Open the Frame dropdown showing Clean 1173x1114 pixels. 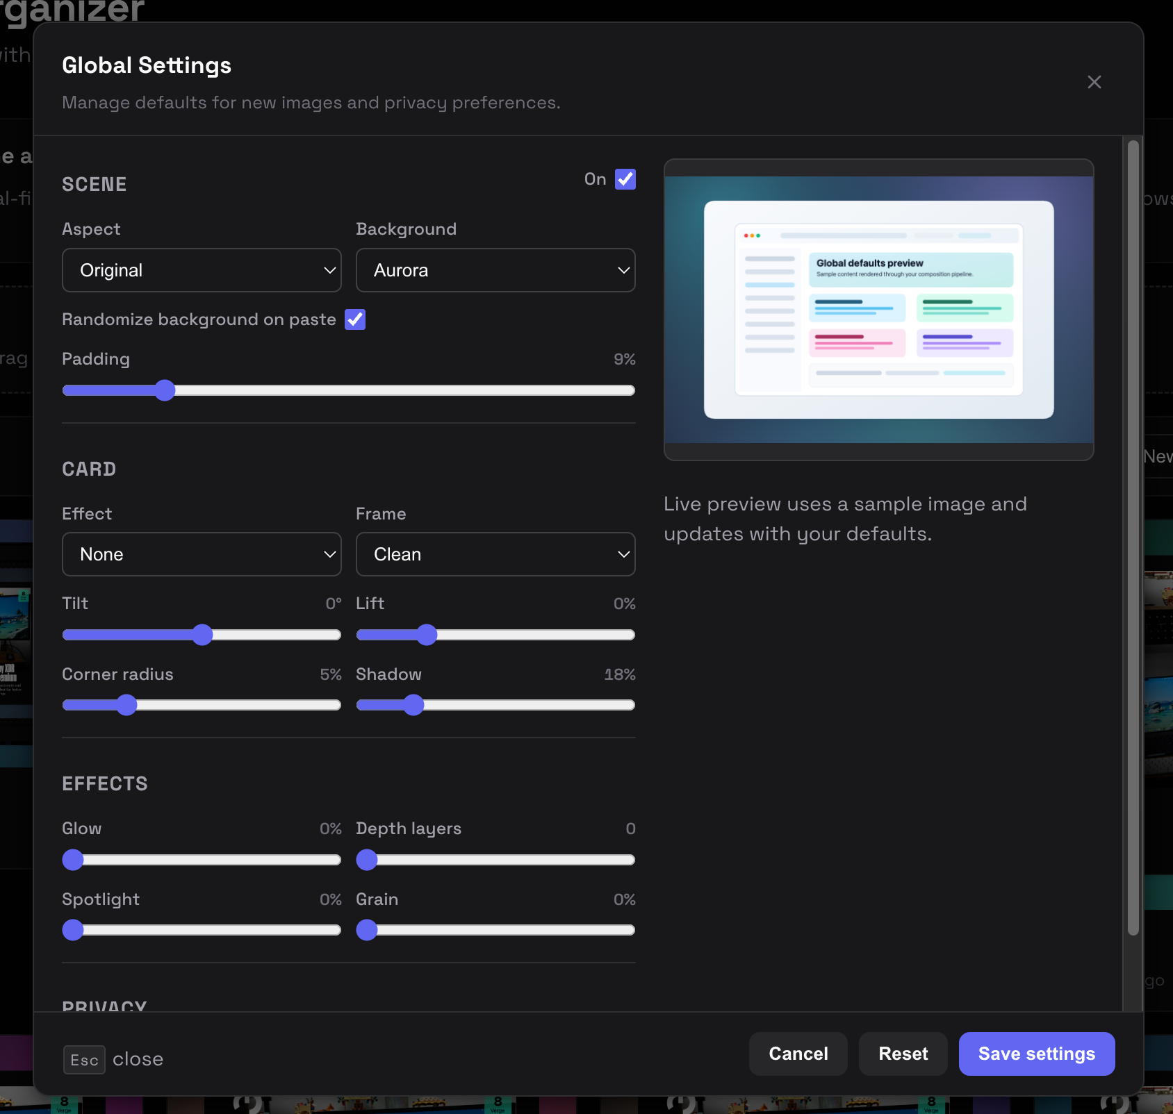(495, 554)
